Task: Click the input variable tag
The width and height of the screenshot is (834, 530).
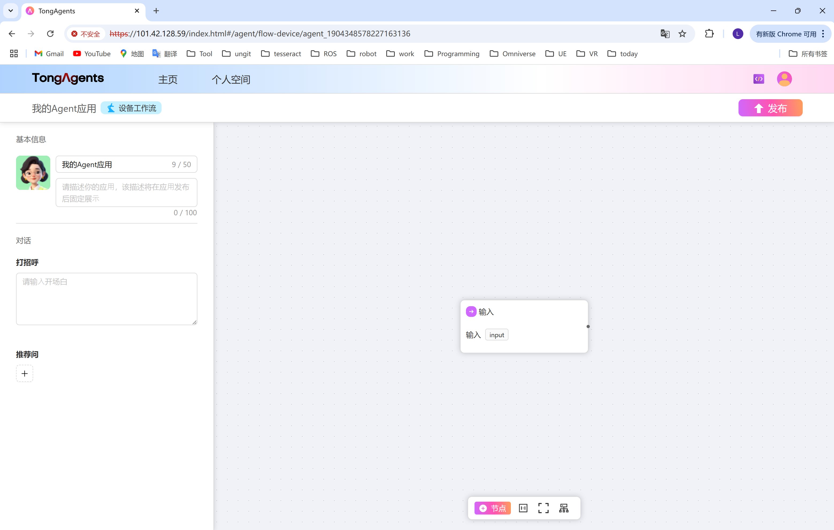Action: point(496,335)
